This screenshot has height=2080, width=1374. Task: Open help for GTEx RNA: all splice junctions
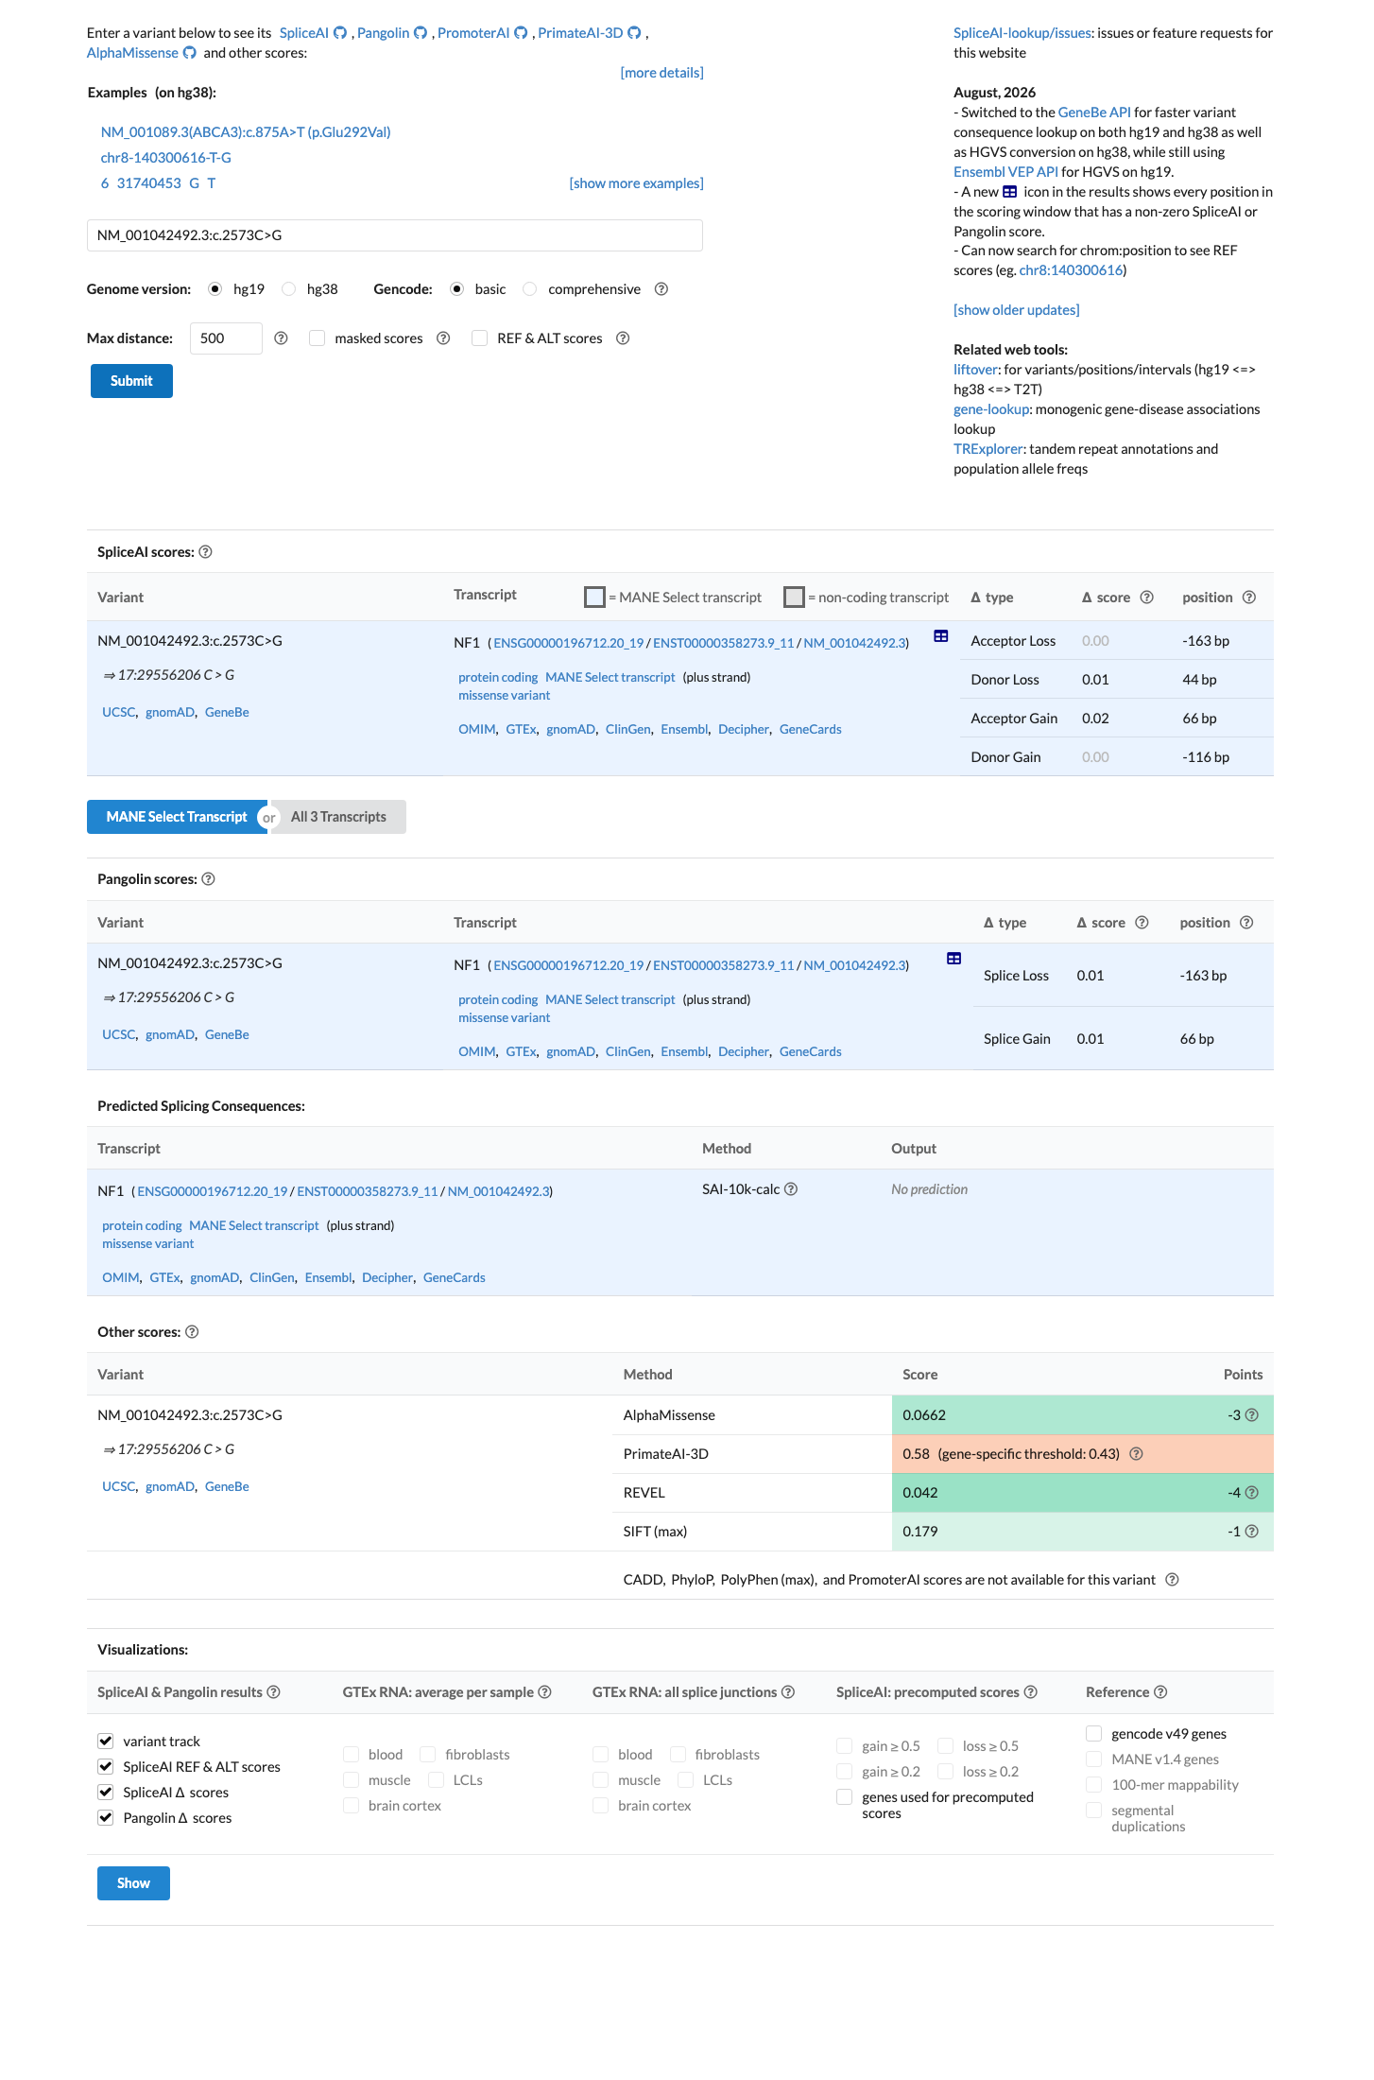(788, 1692)
